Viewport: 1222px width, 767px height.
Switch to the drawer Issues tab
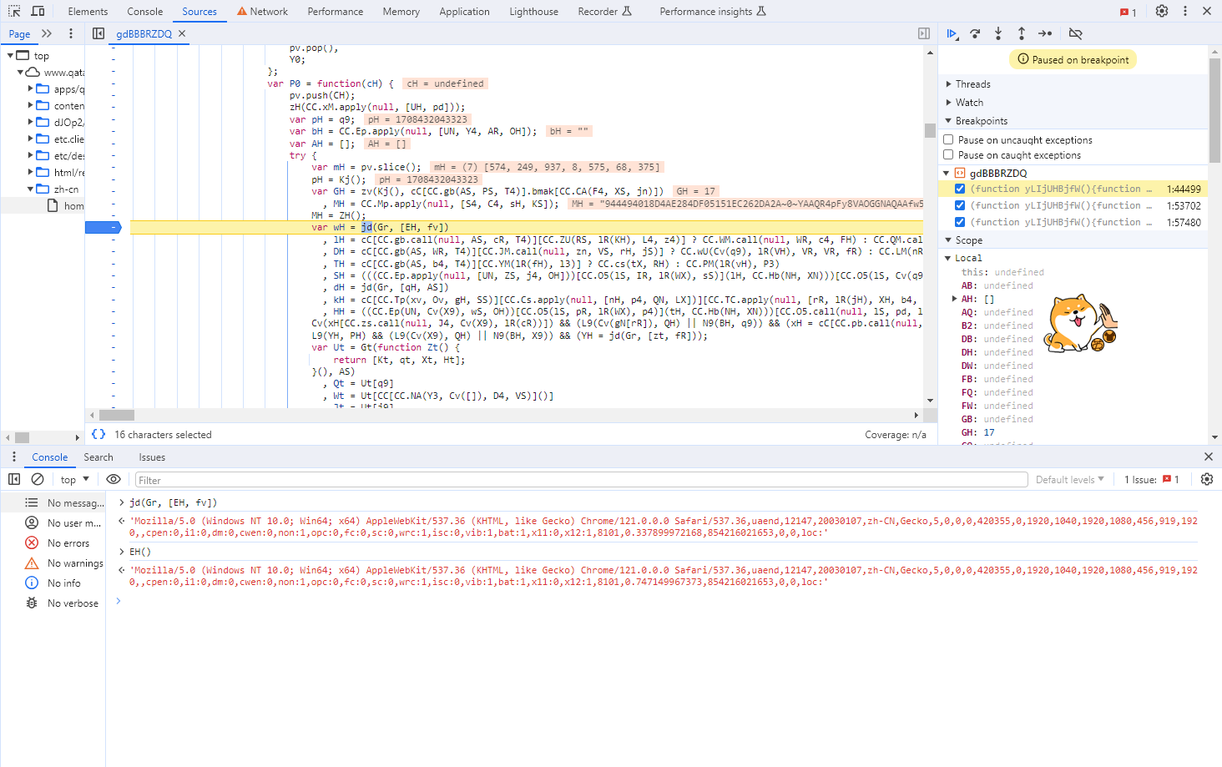(152, 457)
